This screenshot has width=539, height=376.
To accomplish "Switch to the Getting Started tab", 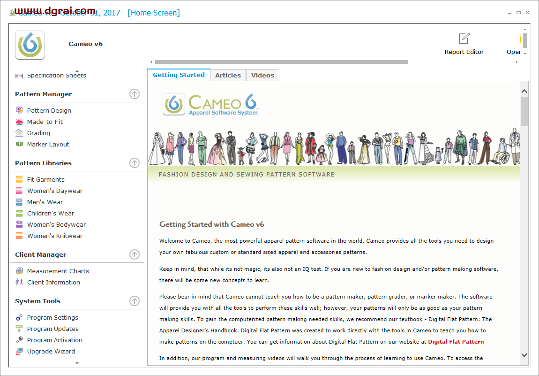I will (179, 75).
